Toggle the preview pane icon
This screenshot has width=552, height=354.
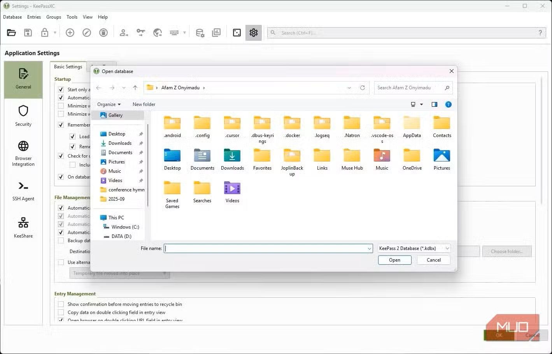click(x=435, y=104)
